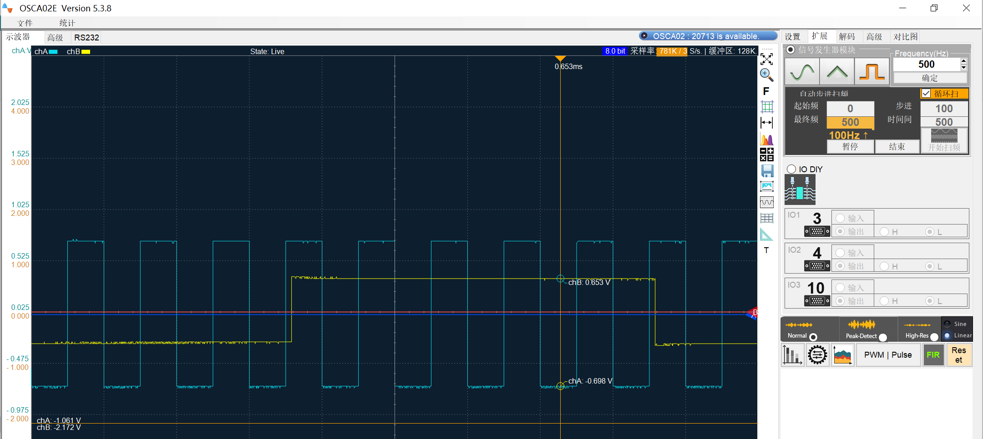
Task: Click the cyan chA color swatch
Action: point(53,52)
